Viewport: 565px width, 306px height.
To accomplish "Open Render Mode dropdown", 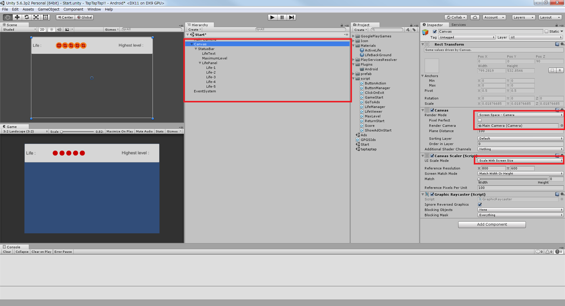I will [x=520, y=115].
